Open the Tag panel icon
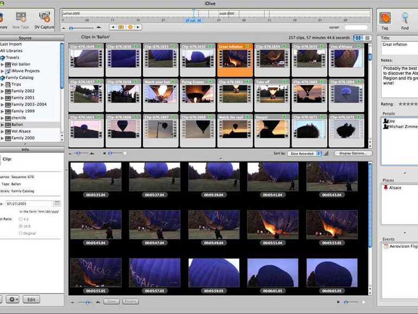 click(x=385, y=17)
